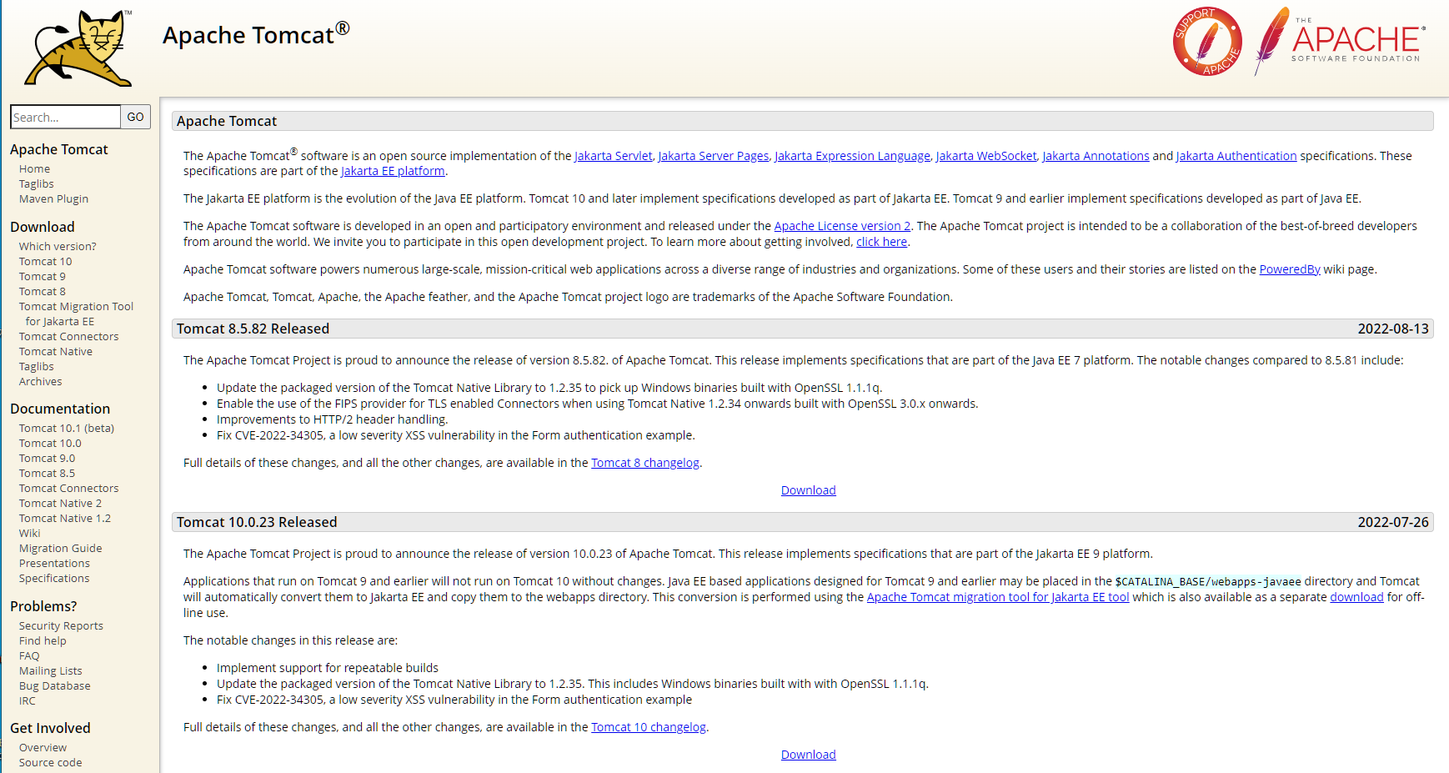The width and height of the screenshot is (1449, 773).
Task: Click the 2022-07-26 release date
Action: pyautogui.click(x=1393, y=522)
